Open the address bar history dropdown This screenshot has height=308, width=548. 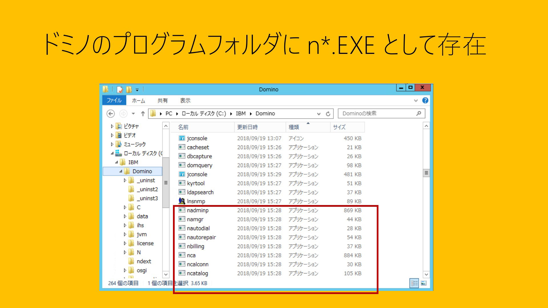pyautogui.click(x=319, y=114)
